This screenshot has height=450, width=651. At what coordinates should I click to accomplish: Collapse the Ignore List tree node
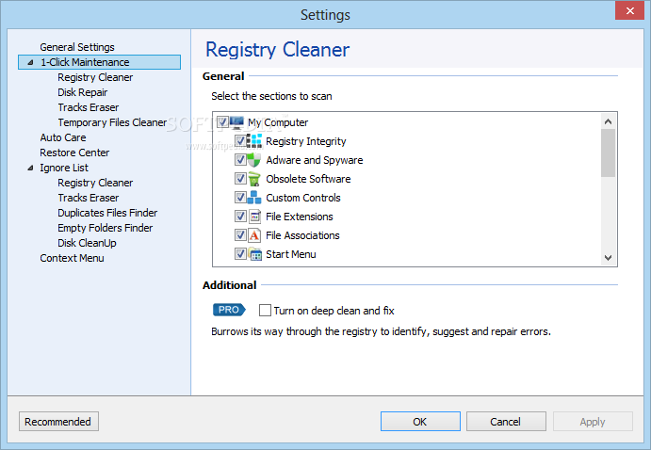(30, 168)
